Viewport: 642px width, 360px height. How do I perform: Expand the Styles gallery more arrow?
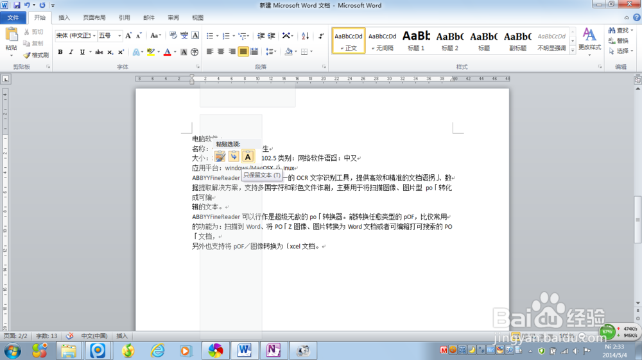click(x=573, y=50)
